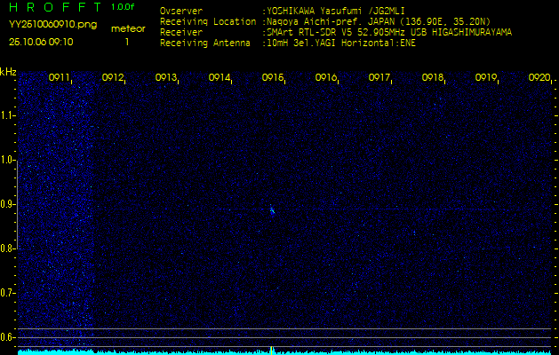
Task: Click the 0920 time marker
Action: pyautogui.click(x=539, y=78)
